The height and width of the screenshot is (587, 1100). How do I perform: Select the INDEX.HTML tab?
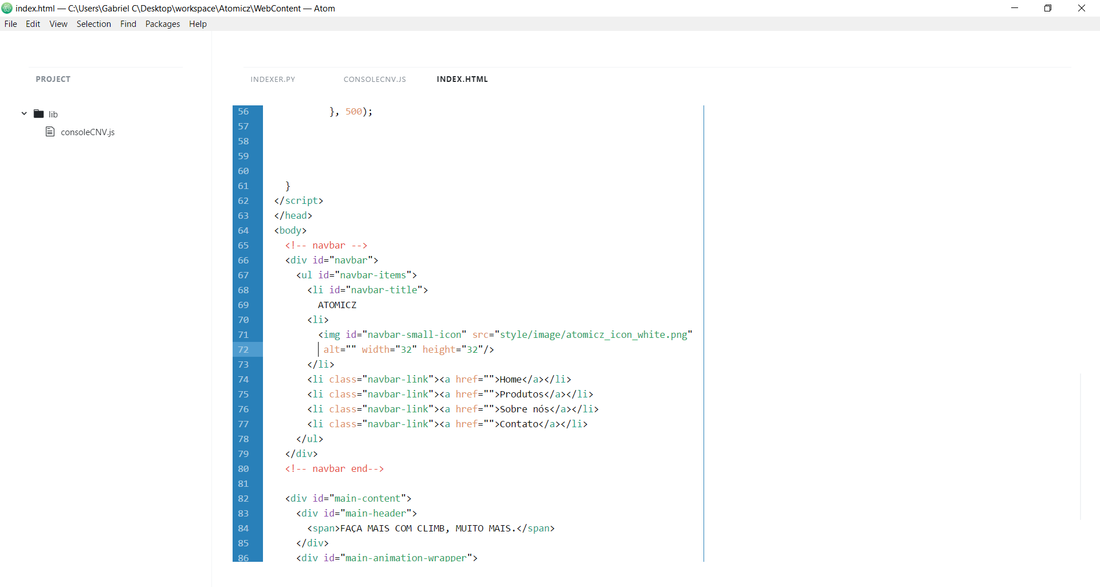[x=462, y=80]
